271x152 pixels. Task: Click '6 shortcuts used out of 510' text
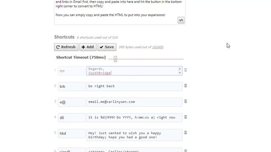(x=97, y=38)
